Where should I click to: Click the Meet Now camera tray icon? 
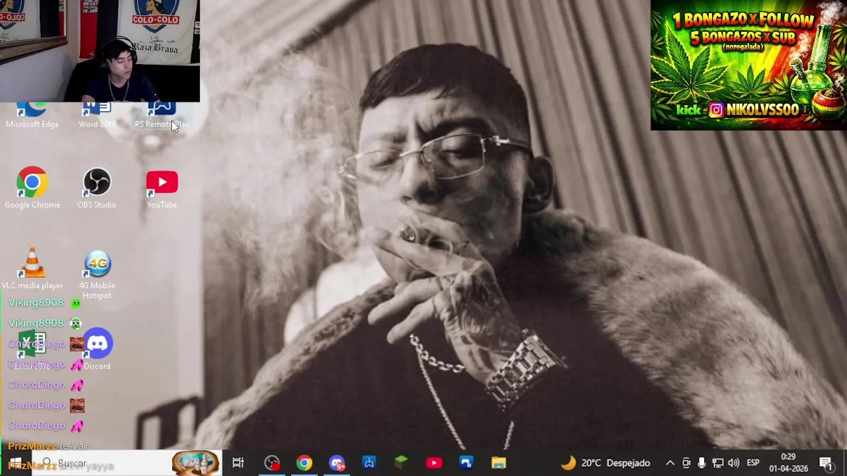[x=686, y=463]
